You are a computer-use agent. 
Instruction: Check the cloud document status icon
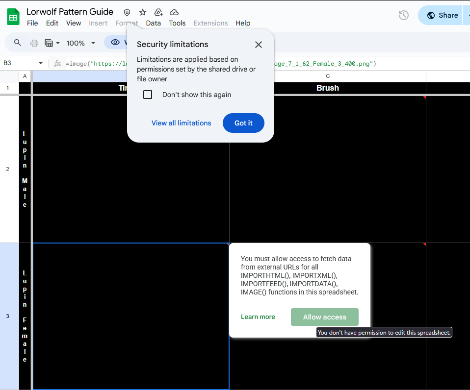[x=174, y=12]
